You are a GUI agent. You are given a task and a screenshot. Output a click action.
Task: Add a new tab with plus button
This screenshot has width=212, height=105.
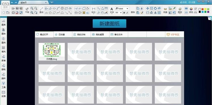52,3
